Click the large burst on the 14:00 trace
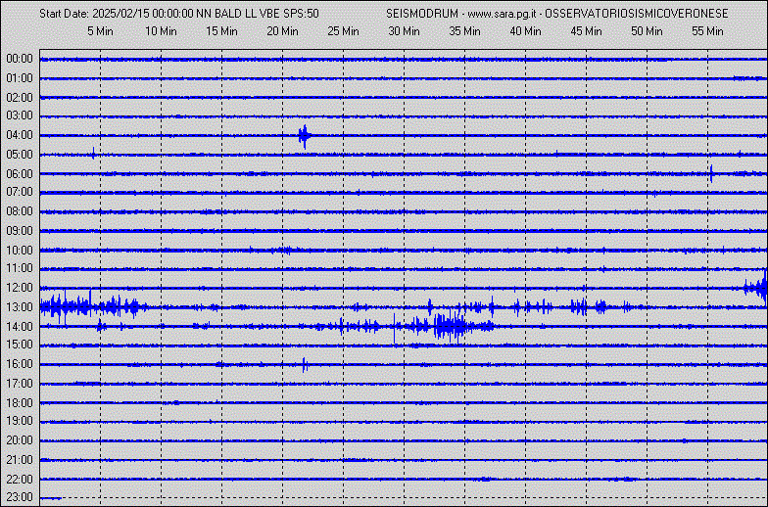The width and height of the screenshot is (768, 507). pos(451,326)
